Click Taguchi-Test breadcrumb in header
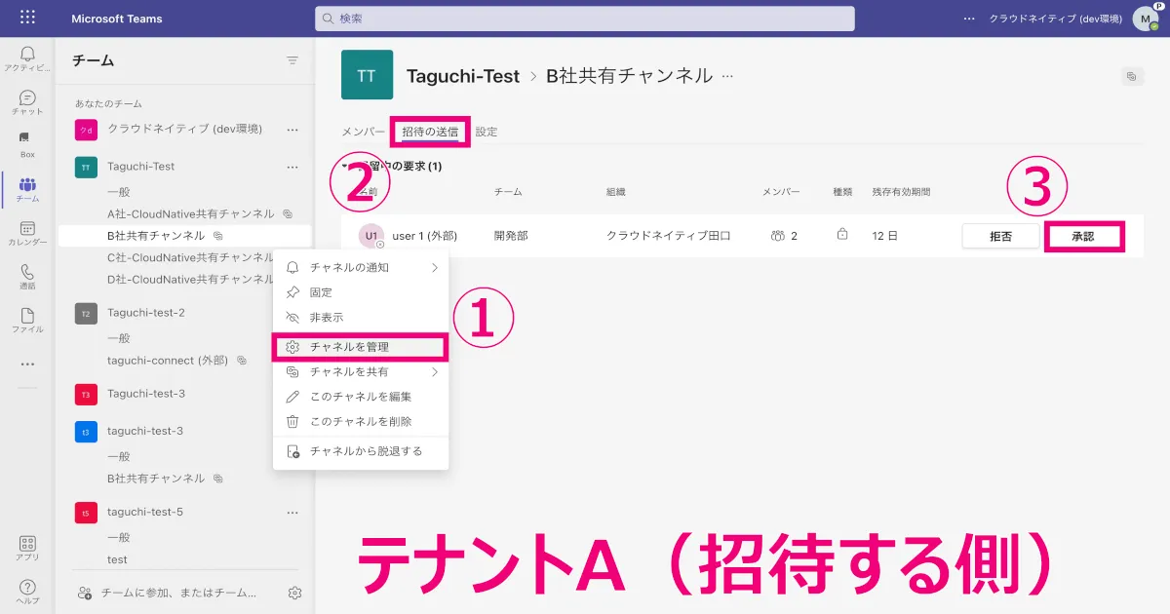 click(x=463, y=76)
